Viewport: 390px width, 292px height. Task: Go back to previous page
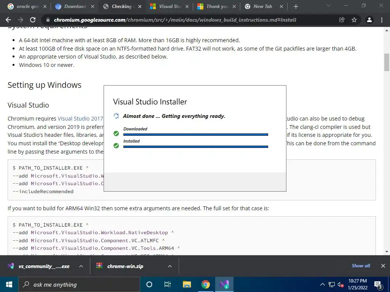click(8, 20)
